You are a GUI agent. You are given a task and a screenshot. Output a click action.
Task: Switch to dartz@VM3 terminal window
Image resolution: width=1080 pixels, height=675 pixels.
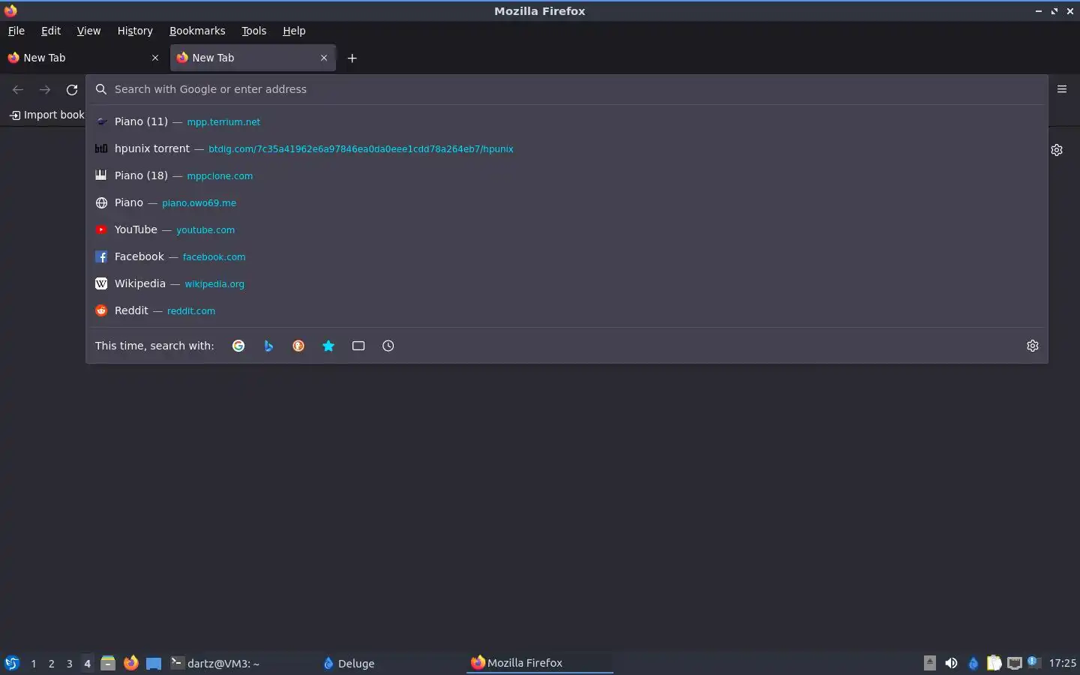240,663
